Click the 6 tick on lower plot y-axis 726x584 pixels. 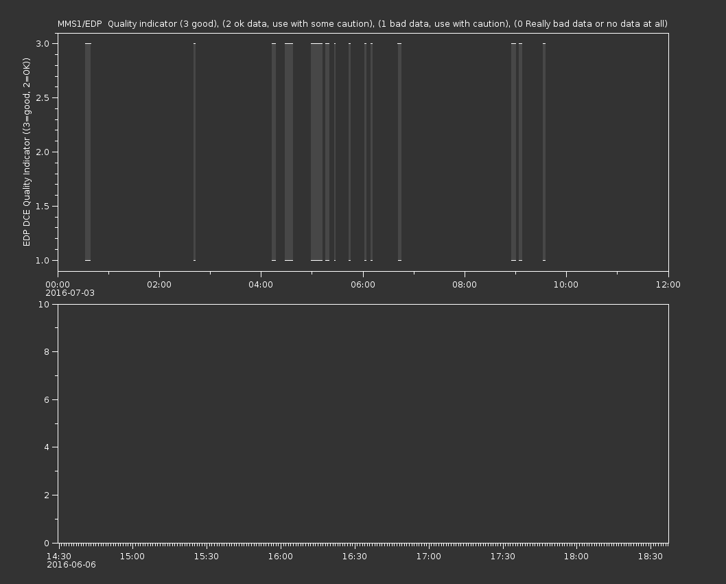(47, 399)
